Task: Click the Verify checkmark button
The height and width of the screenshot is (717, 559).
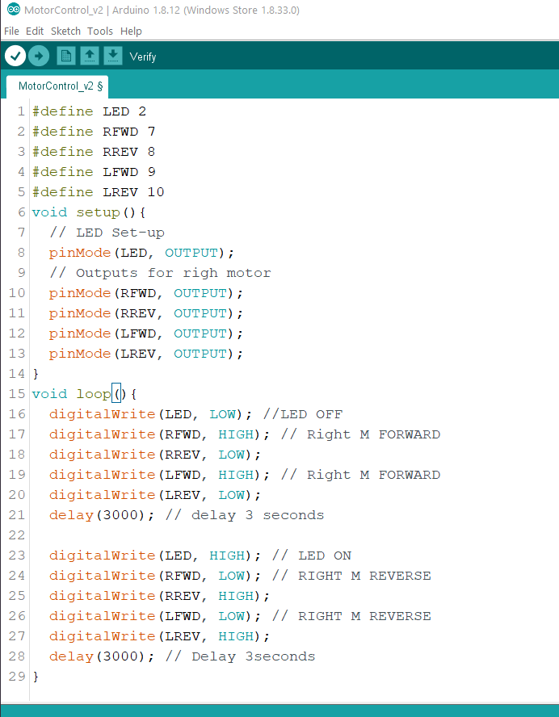Action: pyautogui.click(x=15, y=56)
